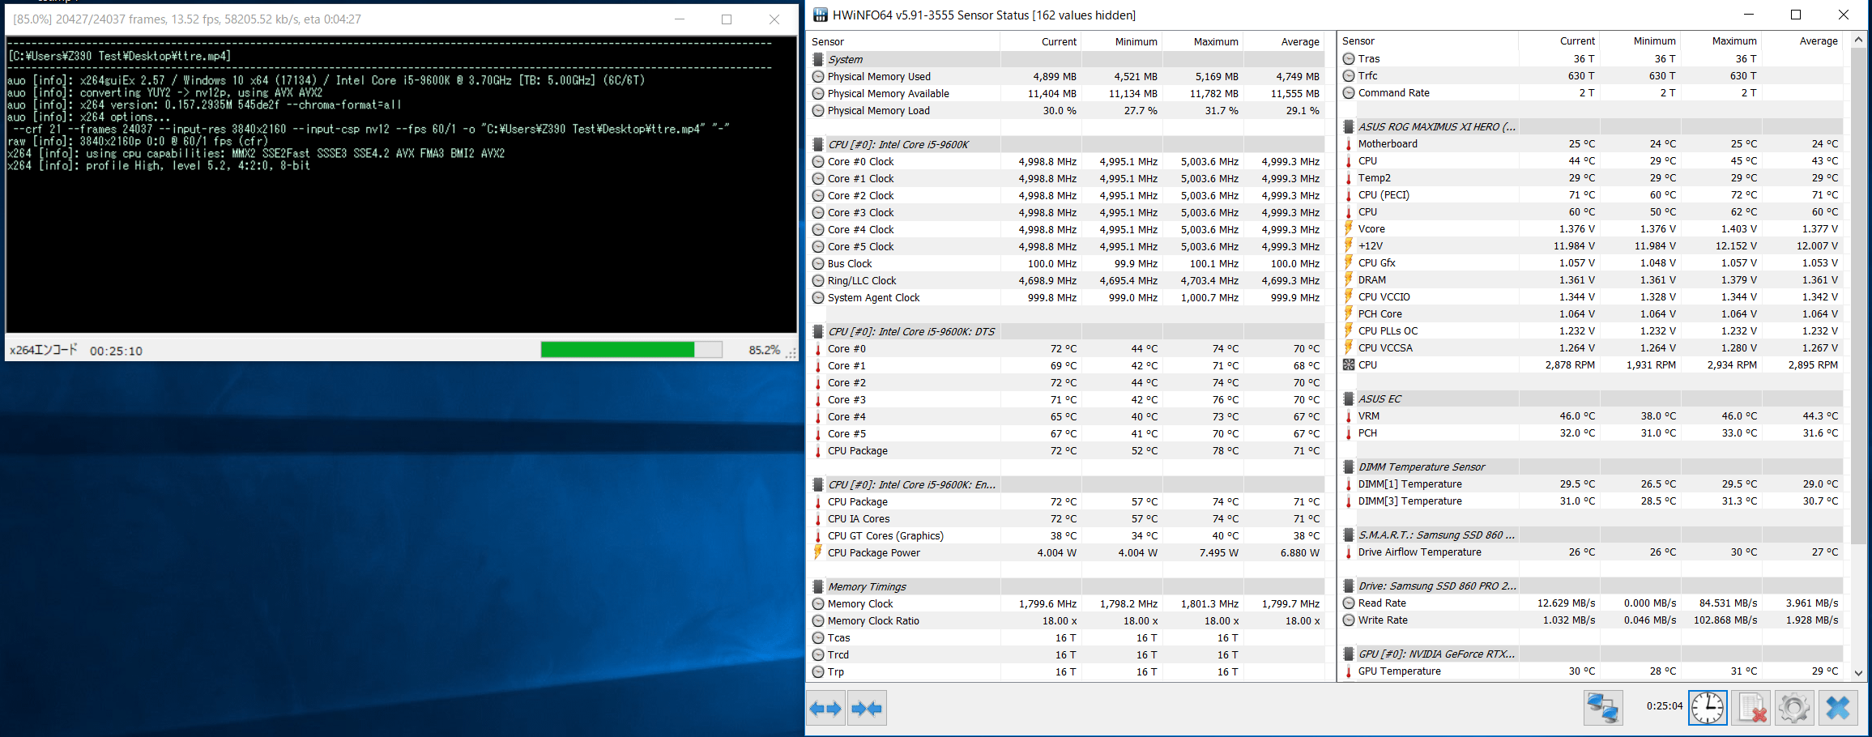Click the Average column header in the right panel

pyautogui.click(x=1802, y=40)
